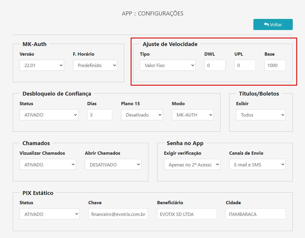The image size is (305, 238).
Task: Click the Voltar back arrow icon
Action: [266, 24]
